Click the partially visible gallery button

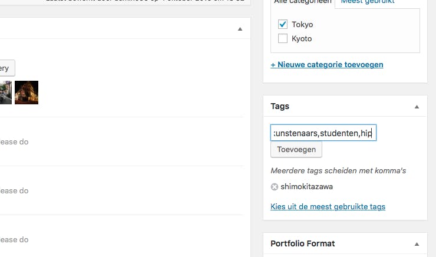point(7,67)
